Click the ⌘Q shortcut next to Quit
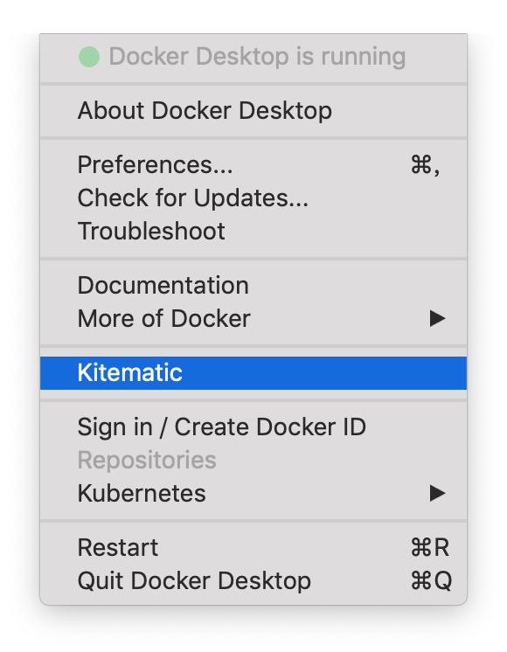 431,581
